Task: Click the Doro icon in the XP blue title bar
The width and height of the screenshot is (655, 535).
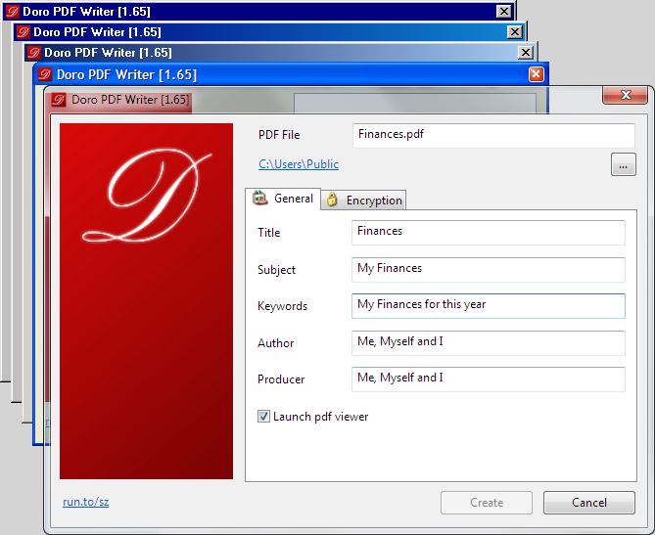Action: 44,74
